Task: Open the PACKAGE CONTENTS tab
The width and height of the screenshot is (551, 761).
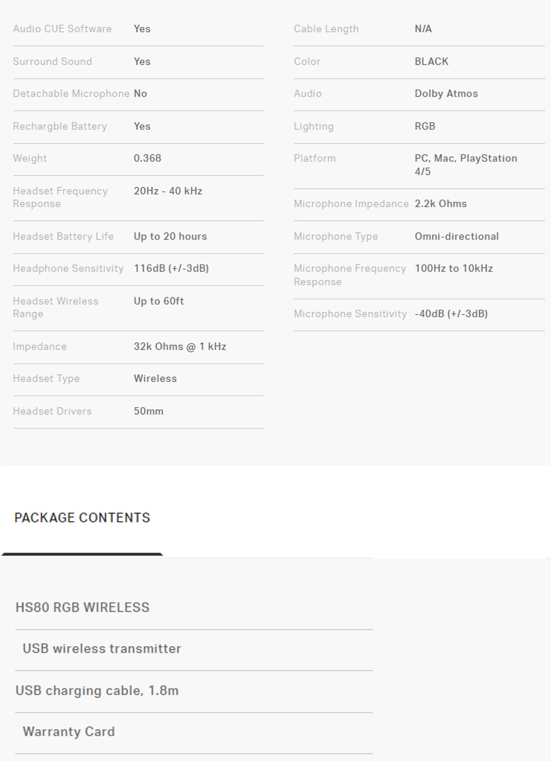Action: (82, 518)
